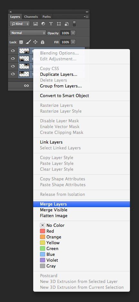Open the Kind filter type dropdown
Screen dimensions: 139x302
[20, 24]
